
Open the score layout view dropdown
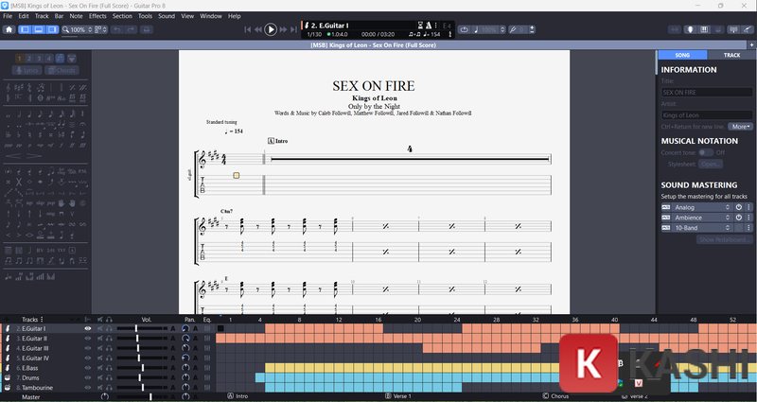[101, 29]
